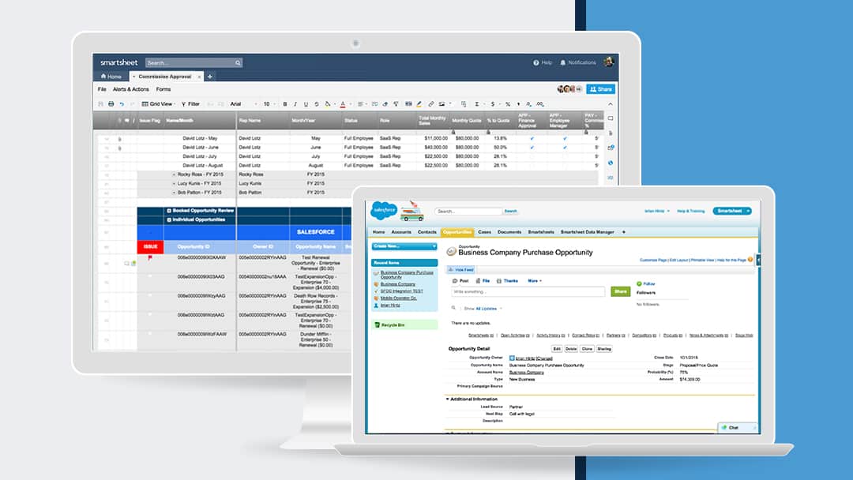
Task: Check Finance Approval for David Lotz - June
Action: [532, 148]
